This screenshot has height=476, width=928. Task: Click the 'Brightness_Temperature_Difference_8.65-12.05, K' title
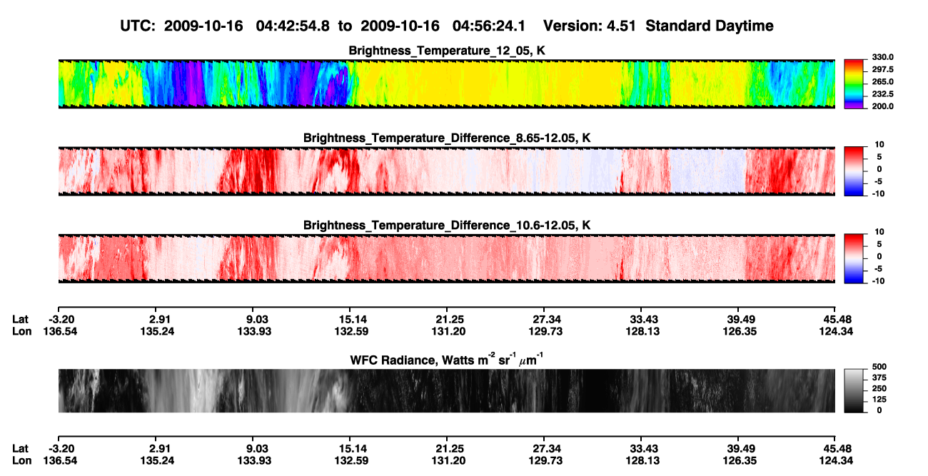[x=447, y=138]
